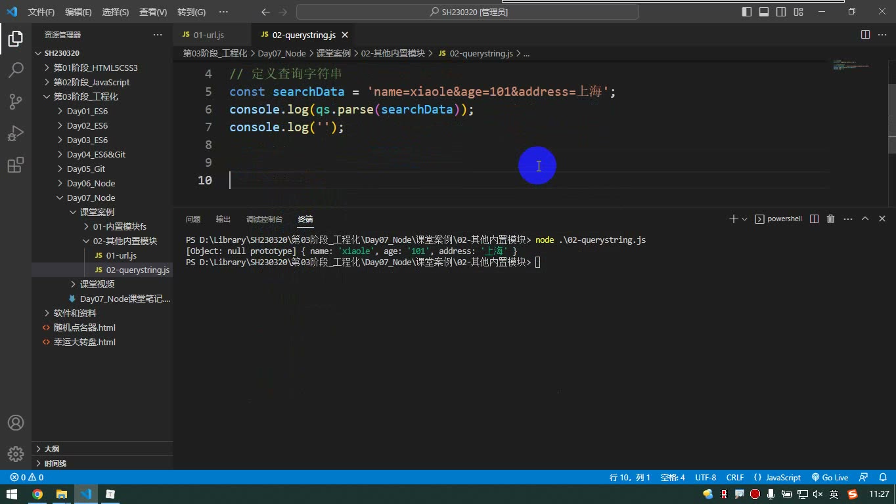Toggle secondary side bar visibility
The image size is (896, 504).
(x=781, y=12)
